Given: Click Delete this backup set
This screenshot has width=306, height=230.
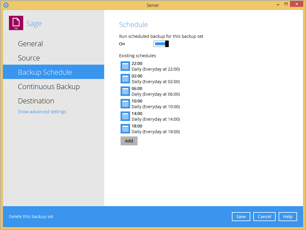Looking at the screenshot, I should [x=31, y=217].
